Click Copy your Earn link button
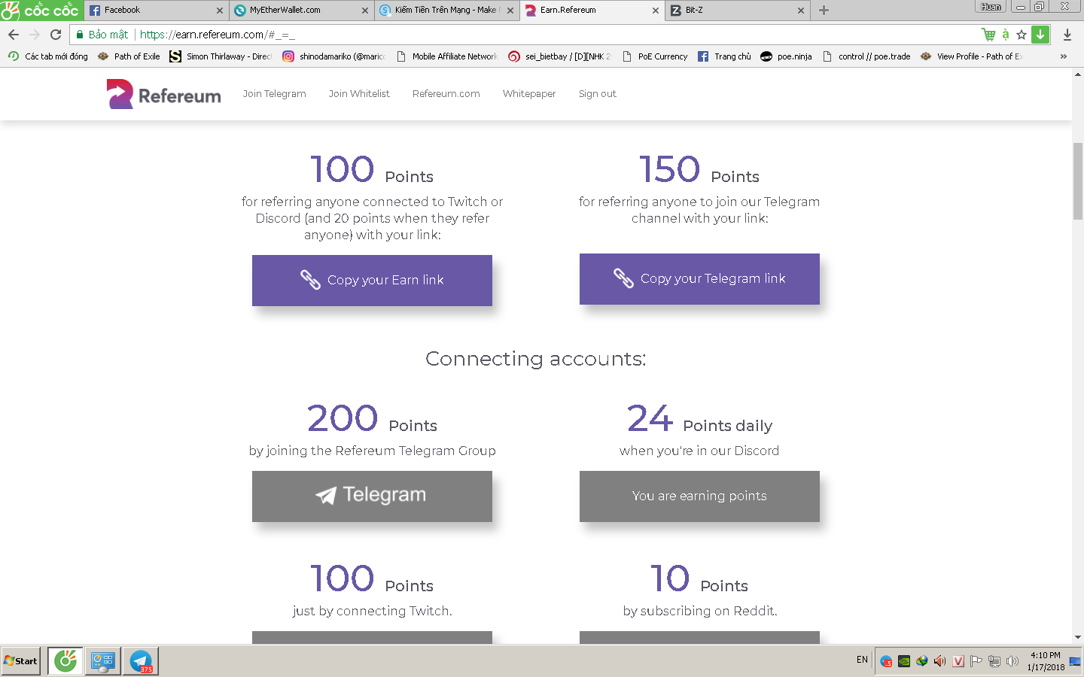This screenshot has width=1084, height=677. coord(372,281)
